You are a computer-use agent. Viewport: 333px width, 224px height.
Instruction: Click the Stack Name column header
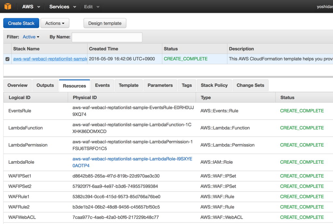pos(49,49)
